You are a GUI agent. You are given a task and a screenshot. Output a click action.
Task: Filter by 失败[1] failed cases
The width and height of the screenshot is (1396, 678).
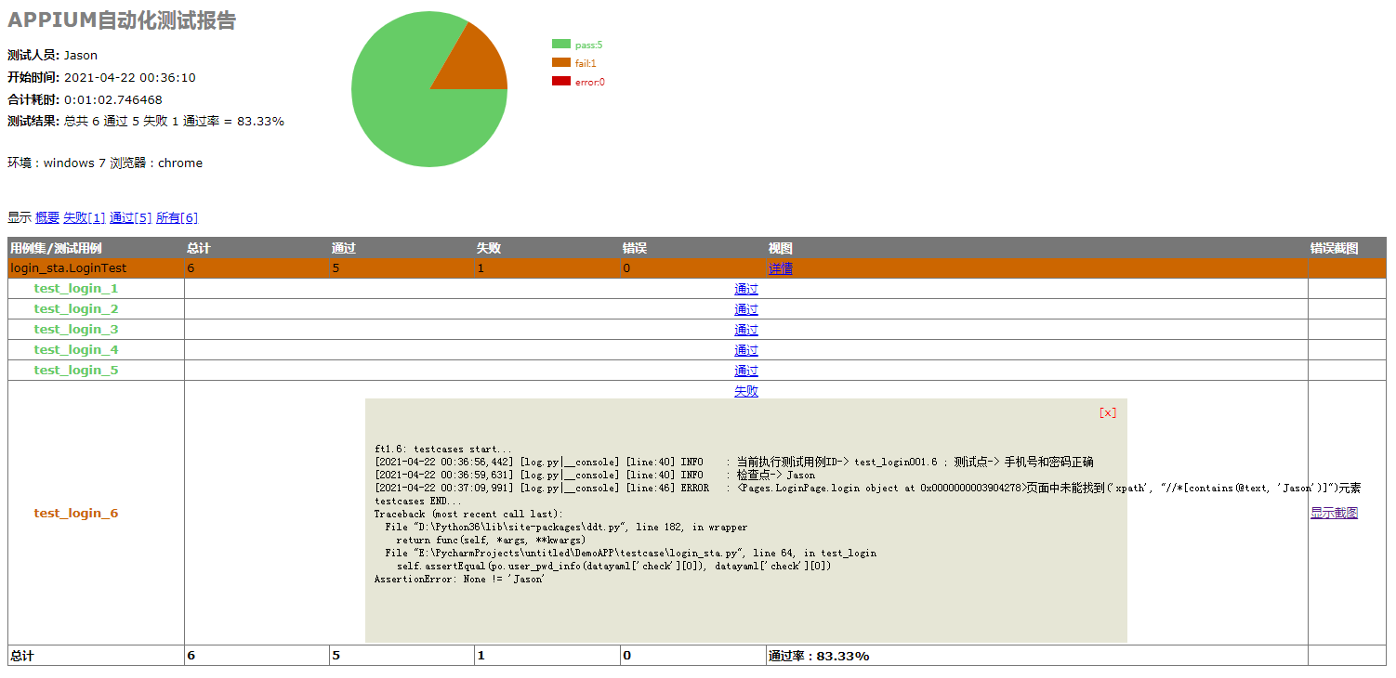85,217
